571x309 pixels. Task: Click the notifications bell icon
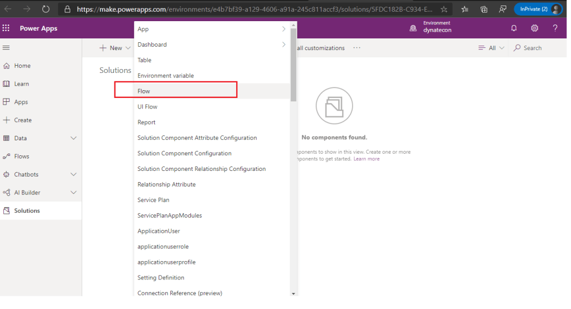(514, 28)
